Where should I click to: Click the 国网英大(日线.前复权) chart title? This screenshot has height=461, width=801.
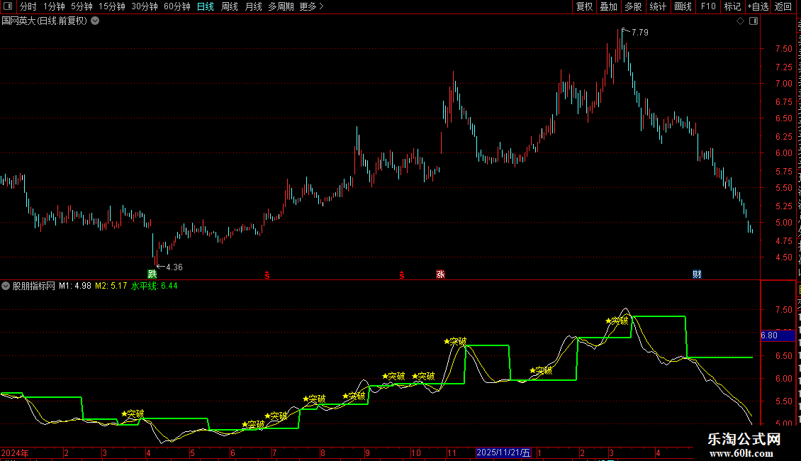pyautogui.click(x=45, y=21)
